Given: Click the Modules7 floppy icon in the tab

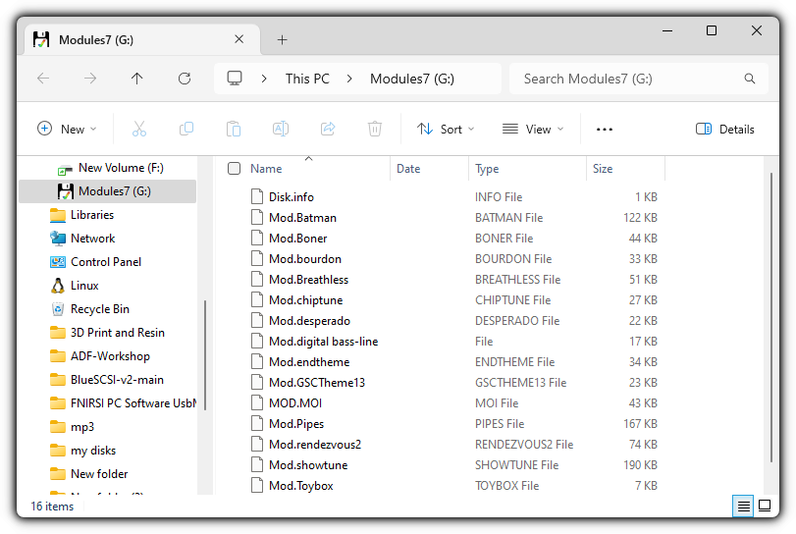Looking at the screenshot, I should point(41,39).
